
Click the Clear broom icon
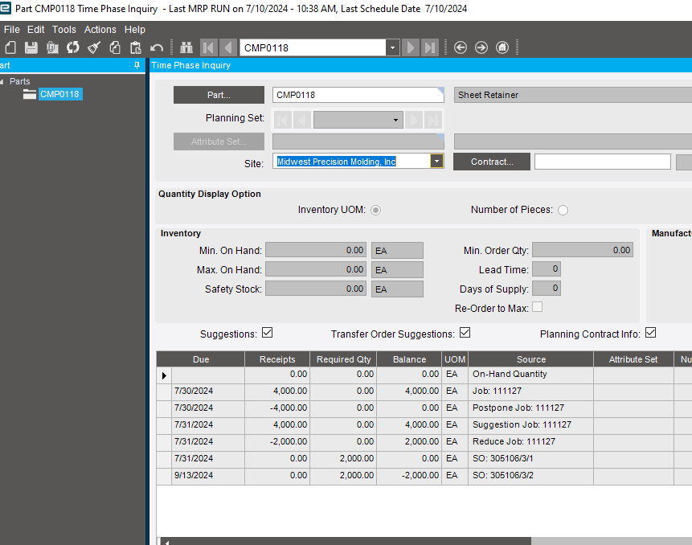click(94, 47)
